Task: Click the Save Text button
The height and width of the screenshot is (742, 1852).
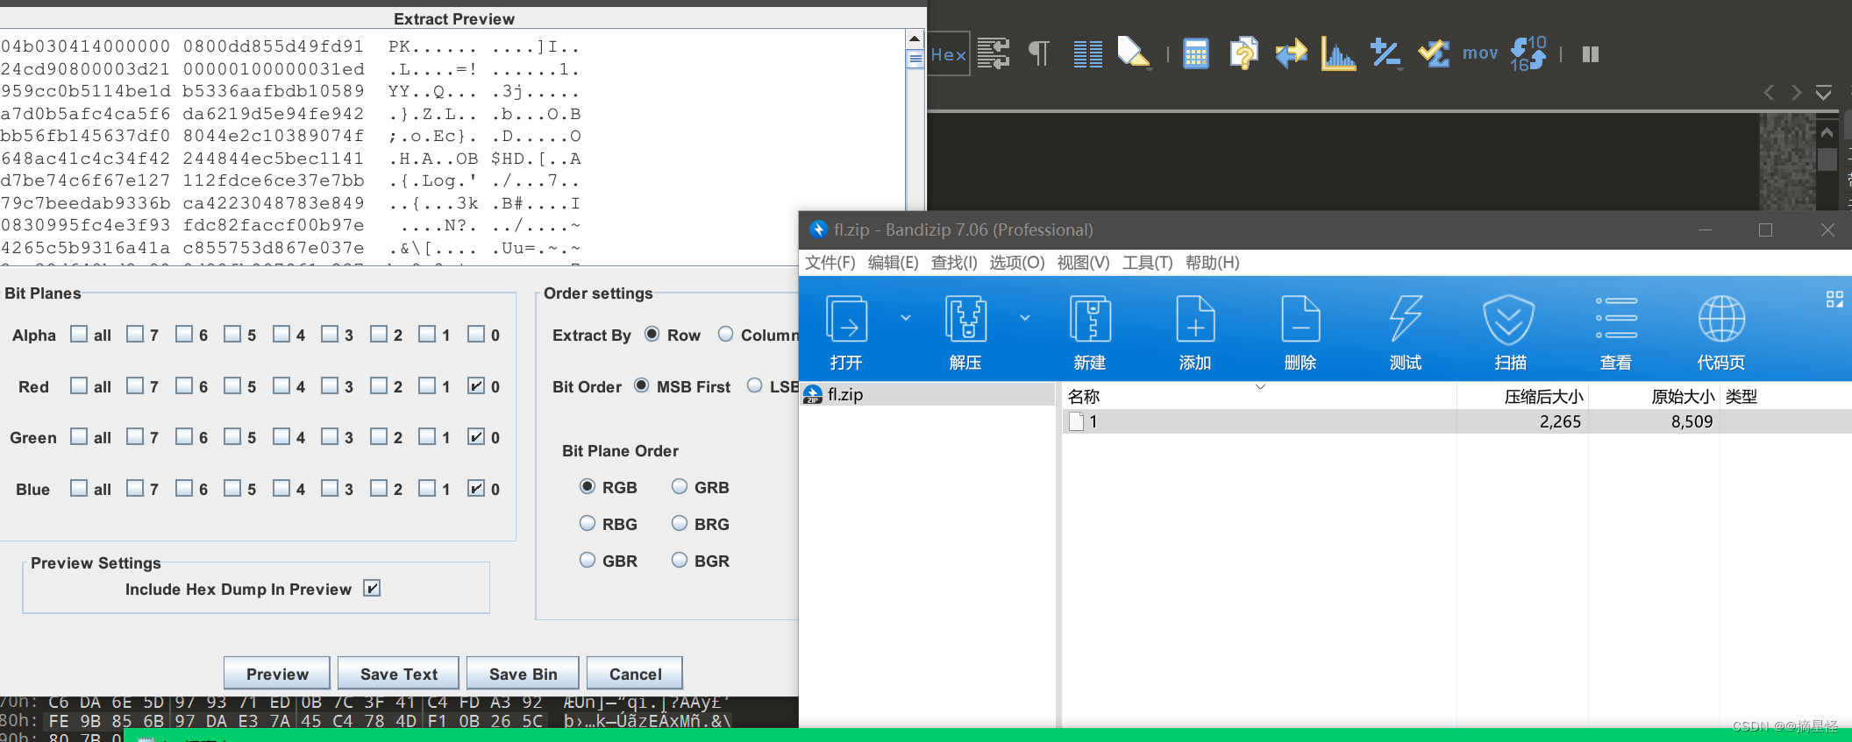Action: point(398,674)
